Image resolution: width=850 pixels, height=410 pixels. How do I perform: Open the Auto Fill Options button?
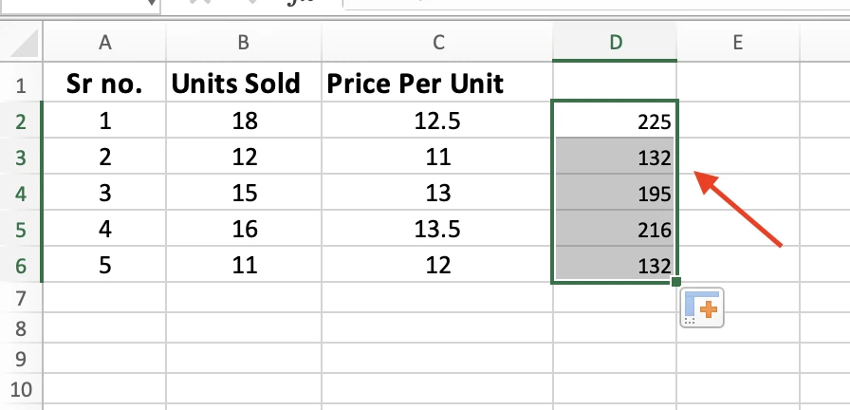[x=702, y=308]
